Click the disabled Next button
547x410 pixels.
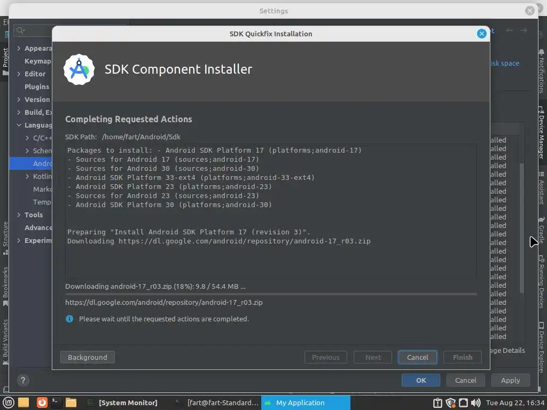click(372, 357)
